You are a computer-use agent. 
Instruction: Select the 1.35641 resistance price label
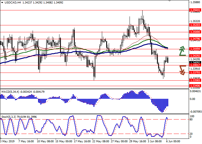coord(195,10)
